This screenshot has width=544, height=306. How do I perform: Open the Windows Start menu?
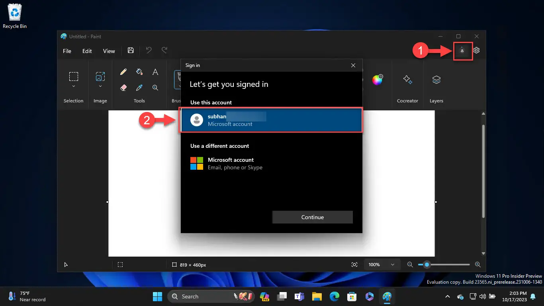coord(158,296)
